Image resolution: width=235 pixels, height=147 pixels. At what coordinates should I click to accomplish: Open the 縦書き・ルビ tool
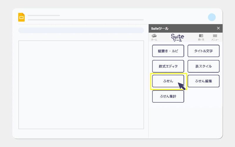168,51
